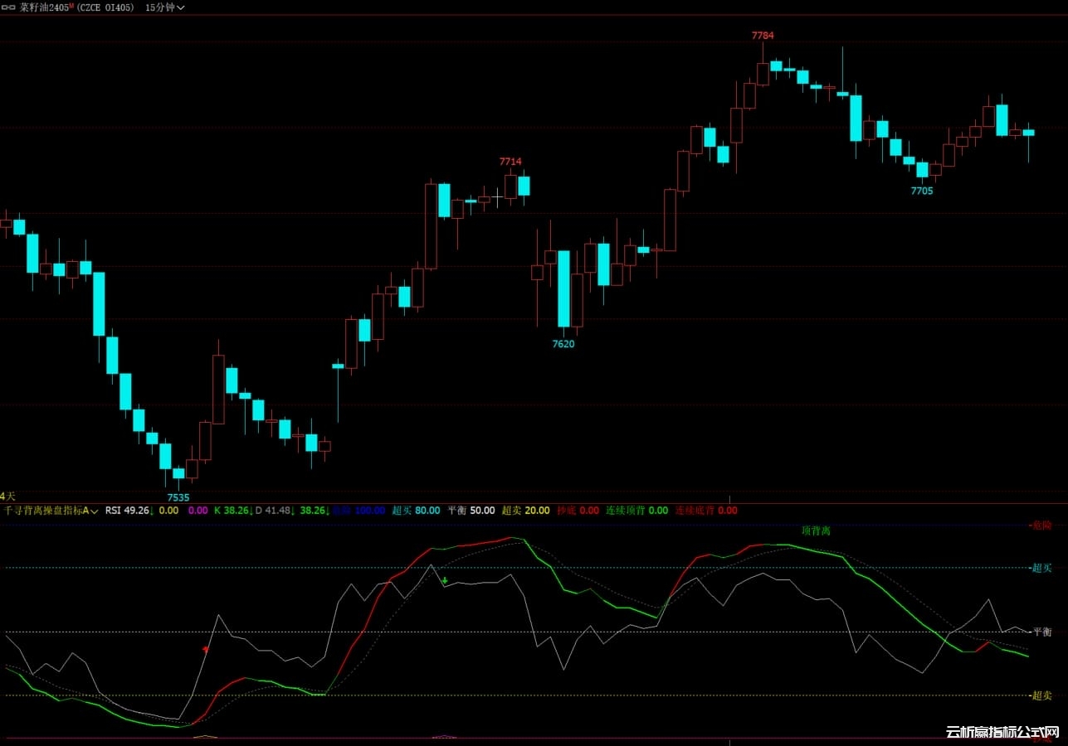Click the 7620 low price marker
The width and height of the screenshot is (1068, 746).
coord(563,344)
